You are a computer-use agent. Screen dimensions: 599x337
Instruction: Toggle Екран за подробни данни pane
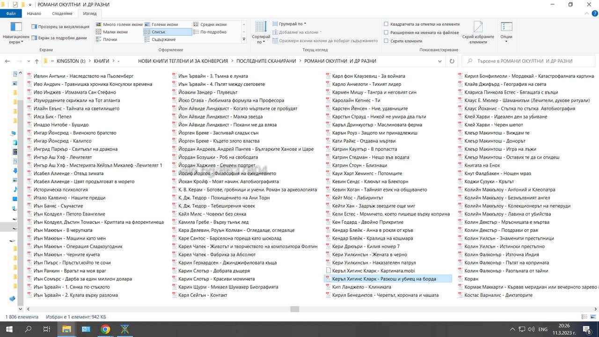[x=59, y=38]
